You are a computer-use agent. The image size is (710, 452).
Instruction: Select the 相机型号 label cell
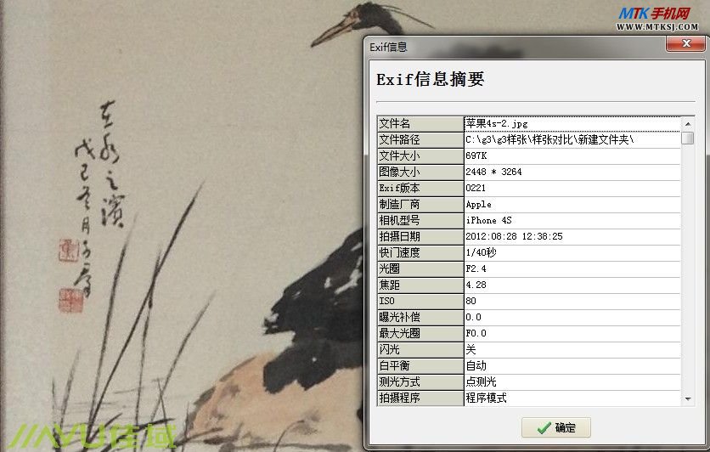pos(420,221)
